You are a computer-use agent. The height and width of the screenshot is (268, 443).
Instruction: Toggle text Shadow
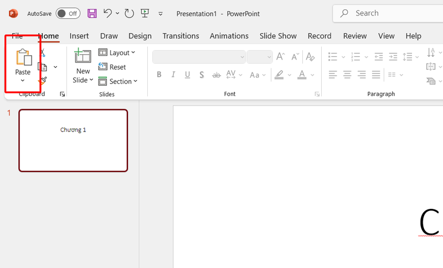click(x=202, y=75)
